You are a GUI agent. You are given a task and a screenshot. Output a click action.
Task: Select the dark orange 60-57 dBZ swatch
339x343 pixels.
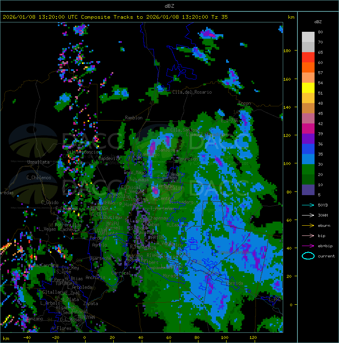point(308,67)
